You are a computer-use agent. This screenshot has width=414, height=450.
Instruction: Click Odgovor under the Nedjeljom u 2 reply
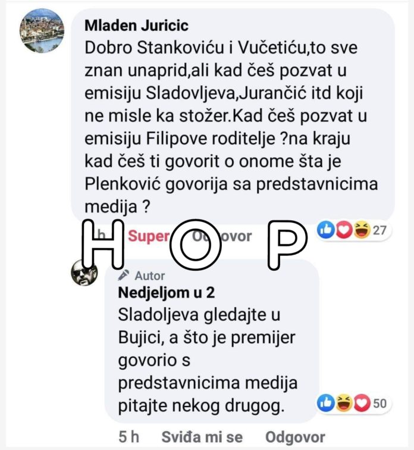tap(295, 437)
